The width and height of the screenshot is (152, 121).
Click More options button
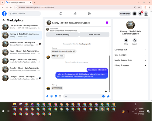[x=94, y=34]
